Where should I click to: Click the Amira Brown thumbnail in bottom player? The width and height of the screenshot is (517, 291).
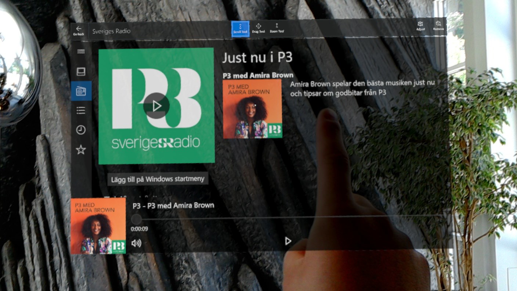[x=98, y=226]
